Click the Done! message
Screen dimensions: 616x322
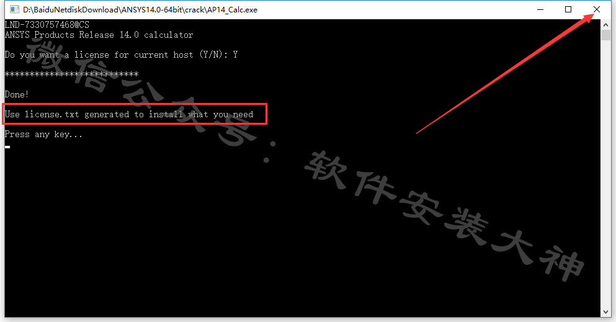(x=17, y=95)
